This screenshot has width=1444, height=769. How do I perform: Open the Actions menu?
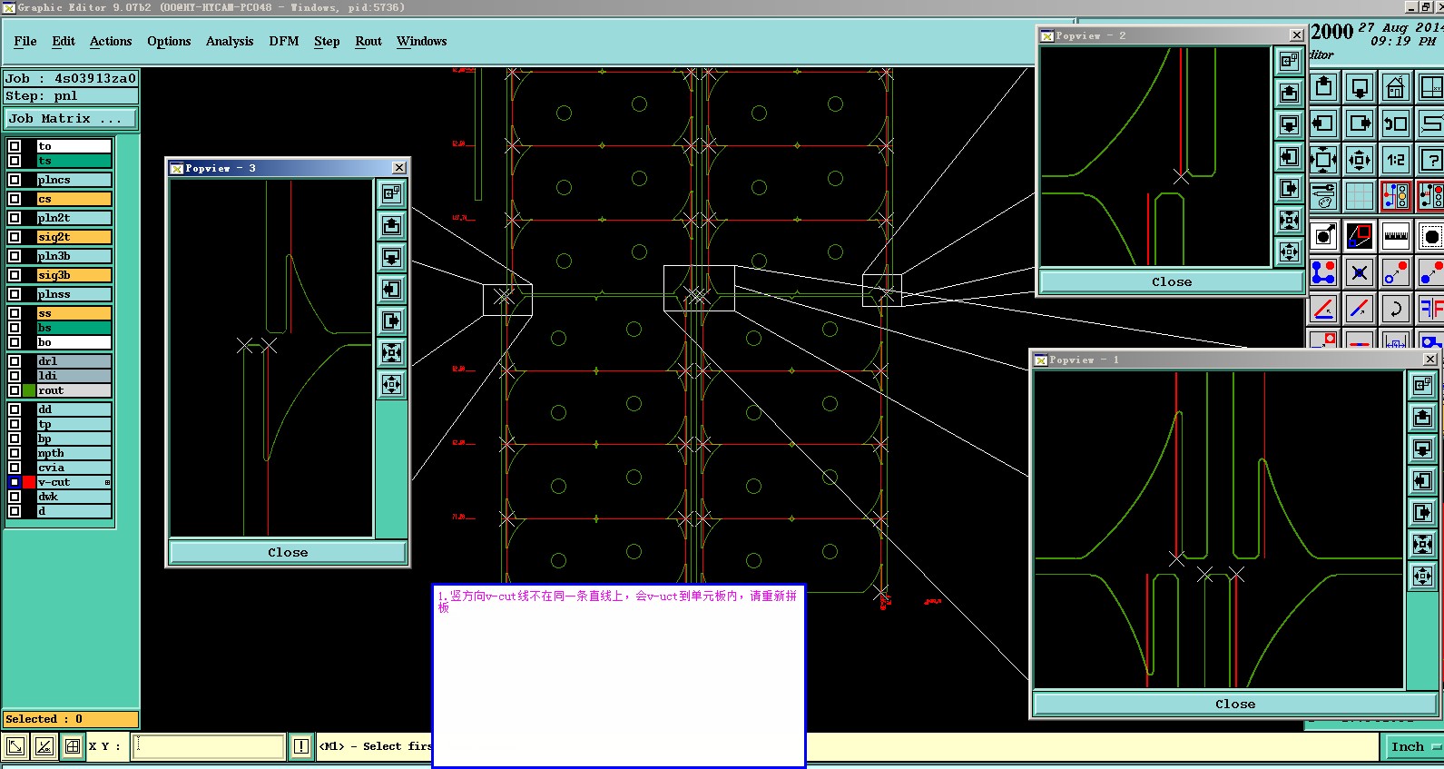coord(111,41)
